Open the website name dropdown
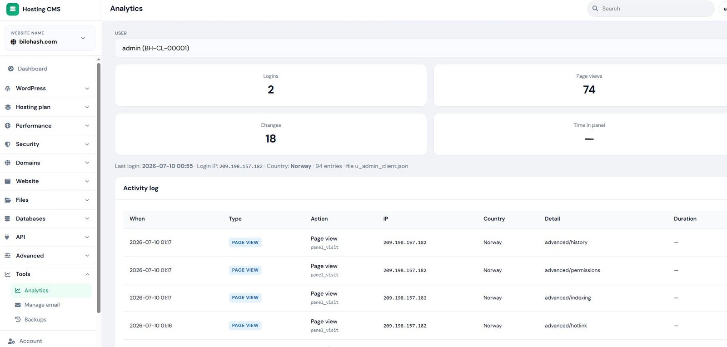The height and width of the screenshot is (347, 727). click(x=50, y=38)
